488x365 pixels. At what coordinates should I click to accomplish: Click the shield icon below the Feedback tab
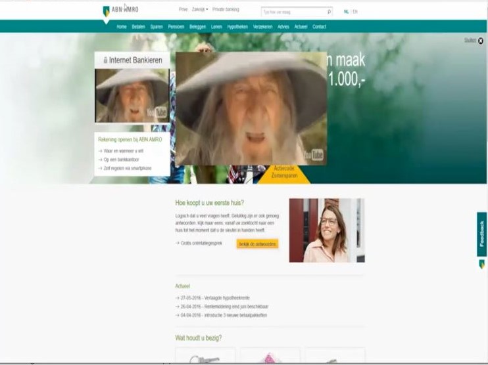coord(481,264)
